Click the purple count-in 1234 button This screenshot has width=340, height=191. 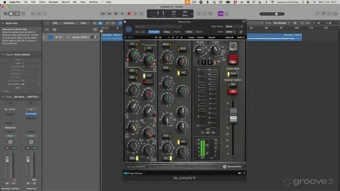click(220, 14)
